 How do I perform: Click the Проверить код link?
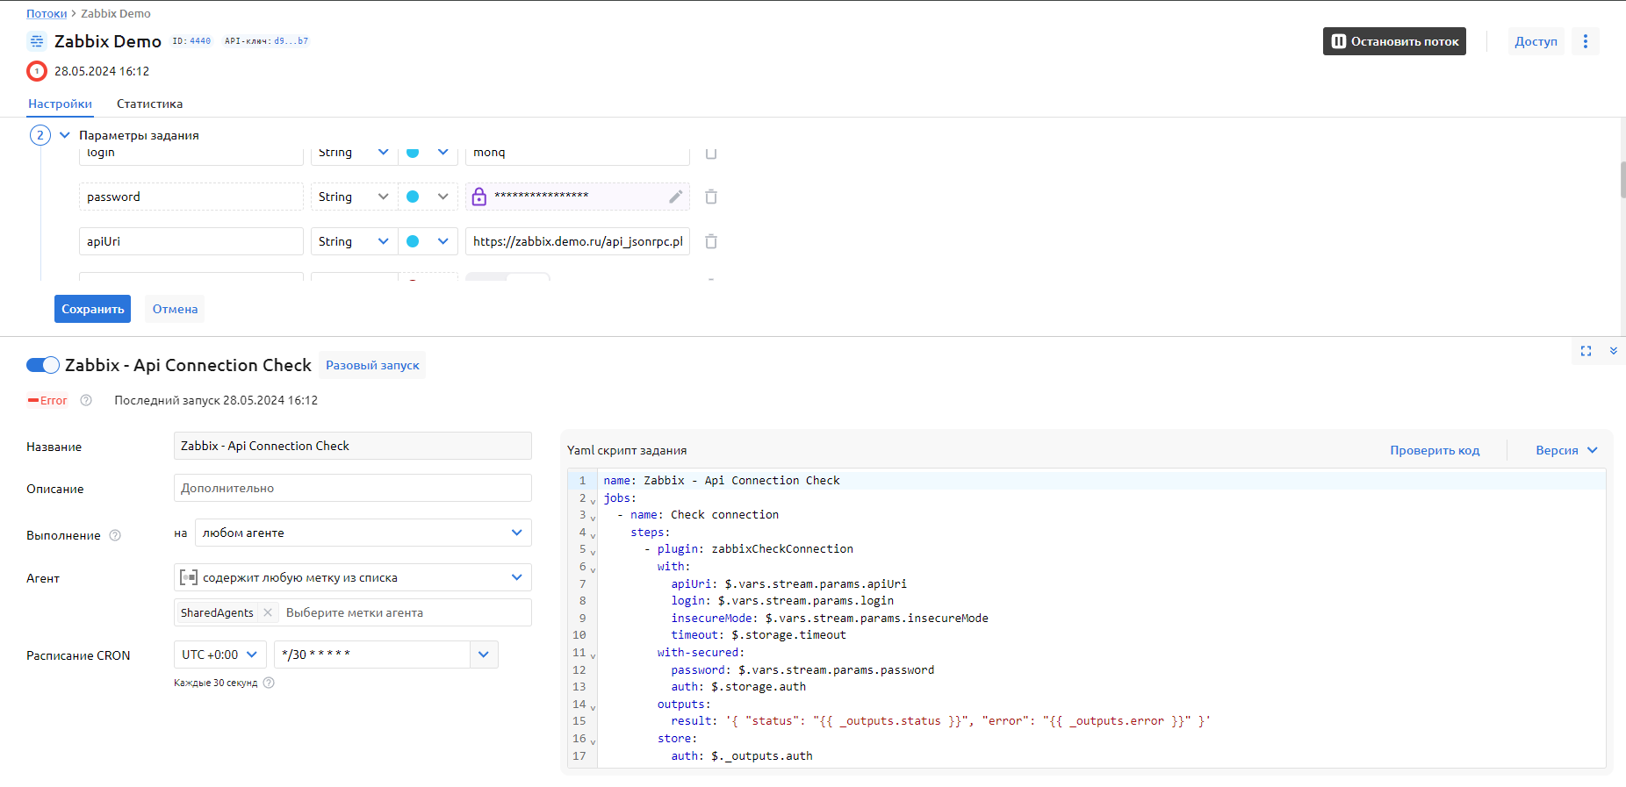1434,450
